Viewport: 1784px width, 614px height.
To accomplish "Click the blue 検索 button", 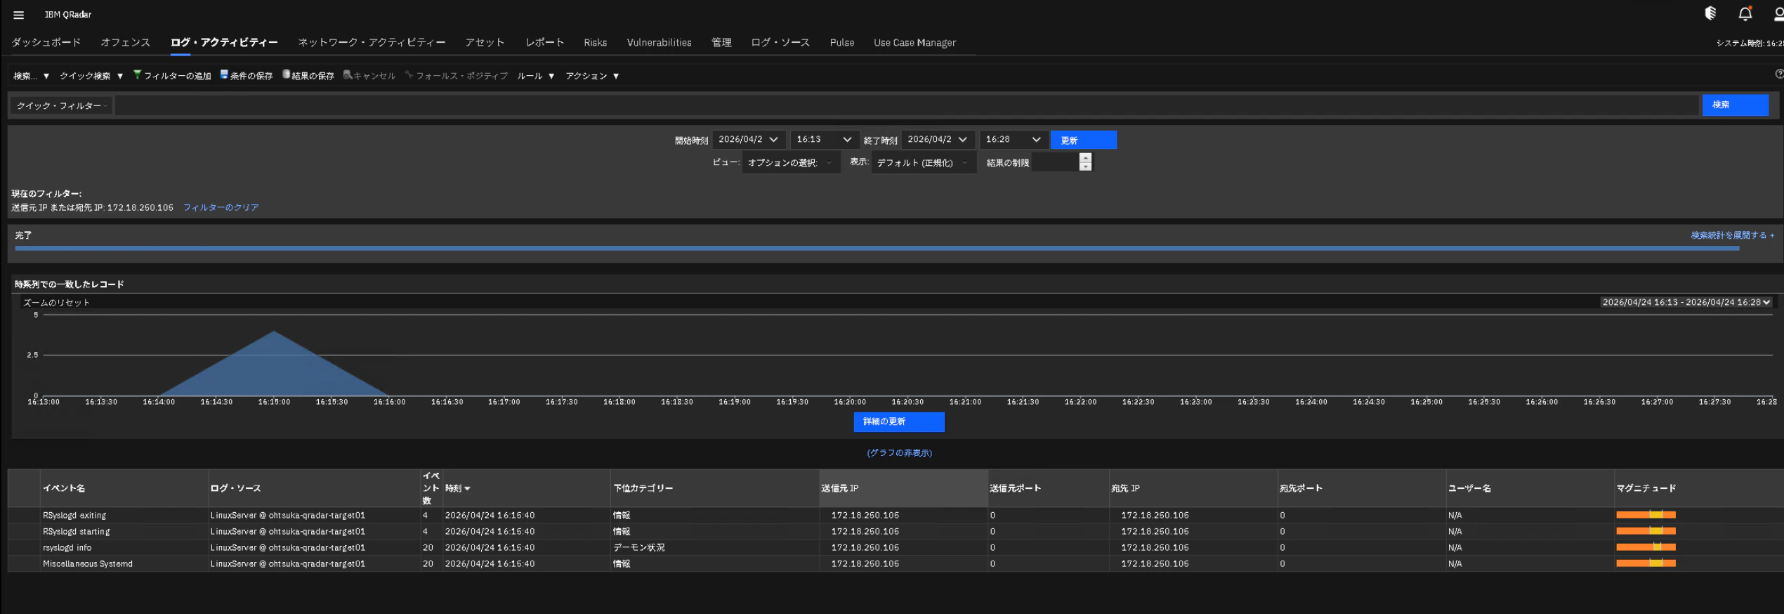I will (x=1735, y=105).
